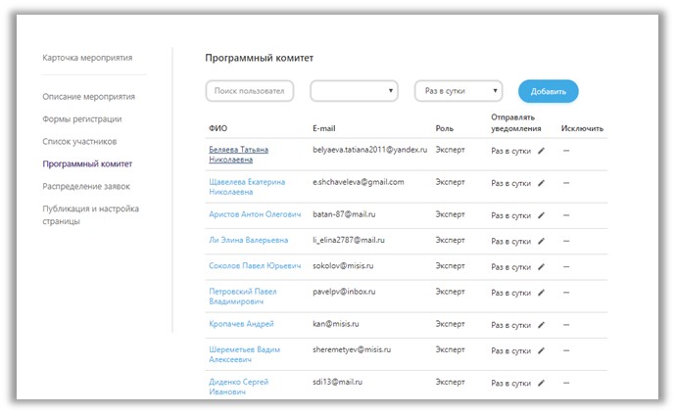Go to Формы регистрации section
This screenshot has height=414, width=675.
coord(81,119)
